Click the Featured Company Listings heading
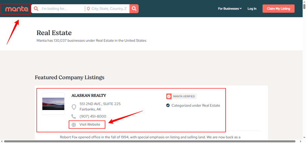 tap(70, 78)
